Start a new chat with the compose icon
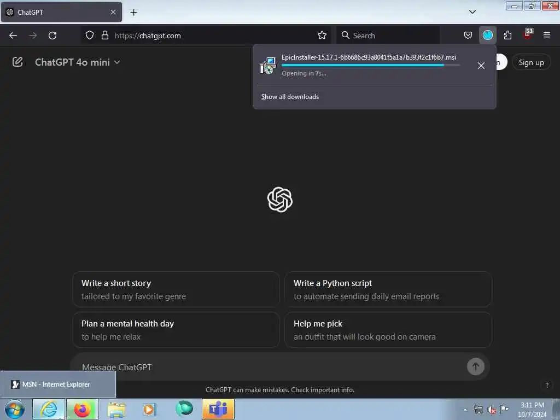 click(x=17, y=62)
